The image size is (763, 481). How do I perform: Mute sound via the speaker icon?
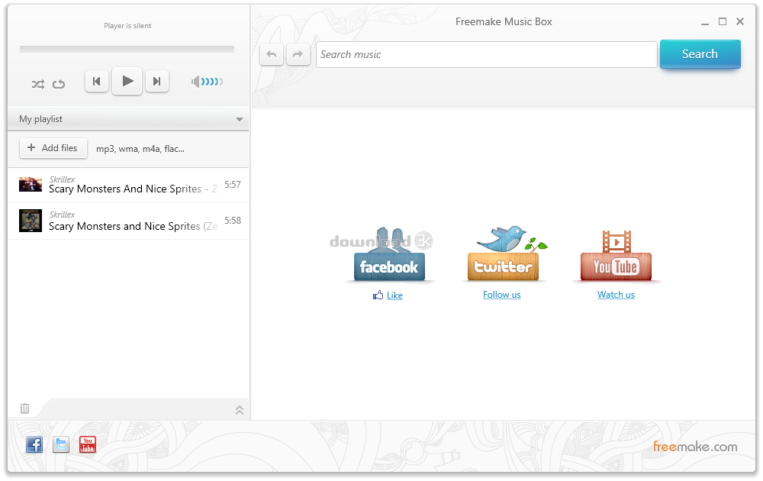coord(195,81)
